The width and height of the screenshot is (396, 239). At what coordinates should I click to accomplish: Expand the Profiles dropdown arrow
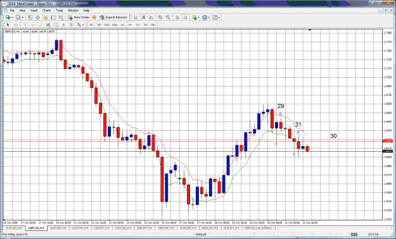click(x=22, y=18)
